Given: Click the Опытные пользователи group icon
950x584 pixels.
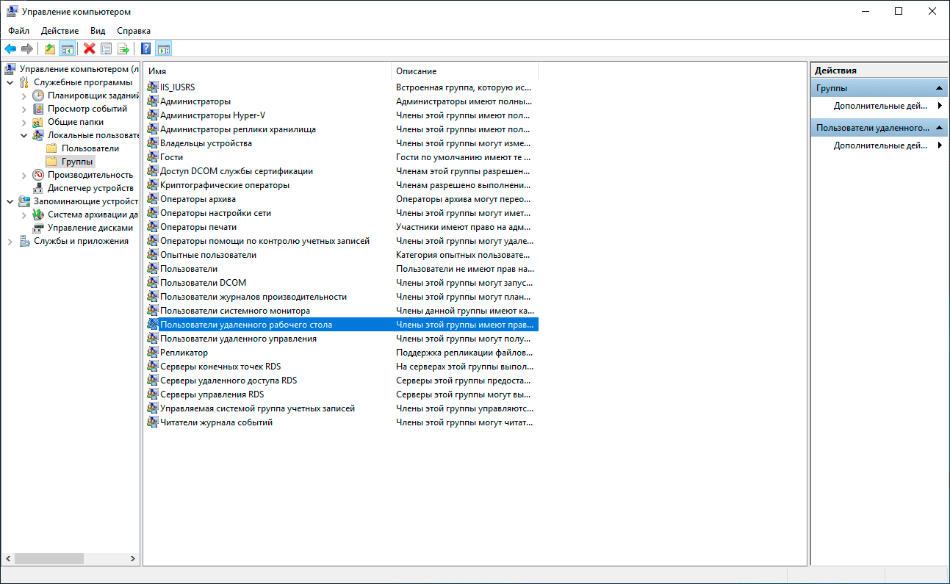Looking at the screenshot, I should coord(153,255).
